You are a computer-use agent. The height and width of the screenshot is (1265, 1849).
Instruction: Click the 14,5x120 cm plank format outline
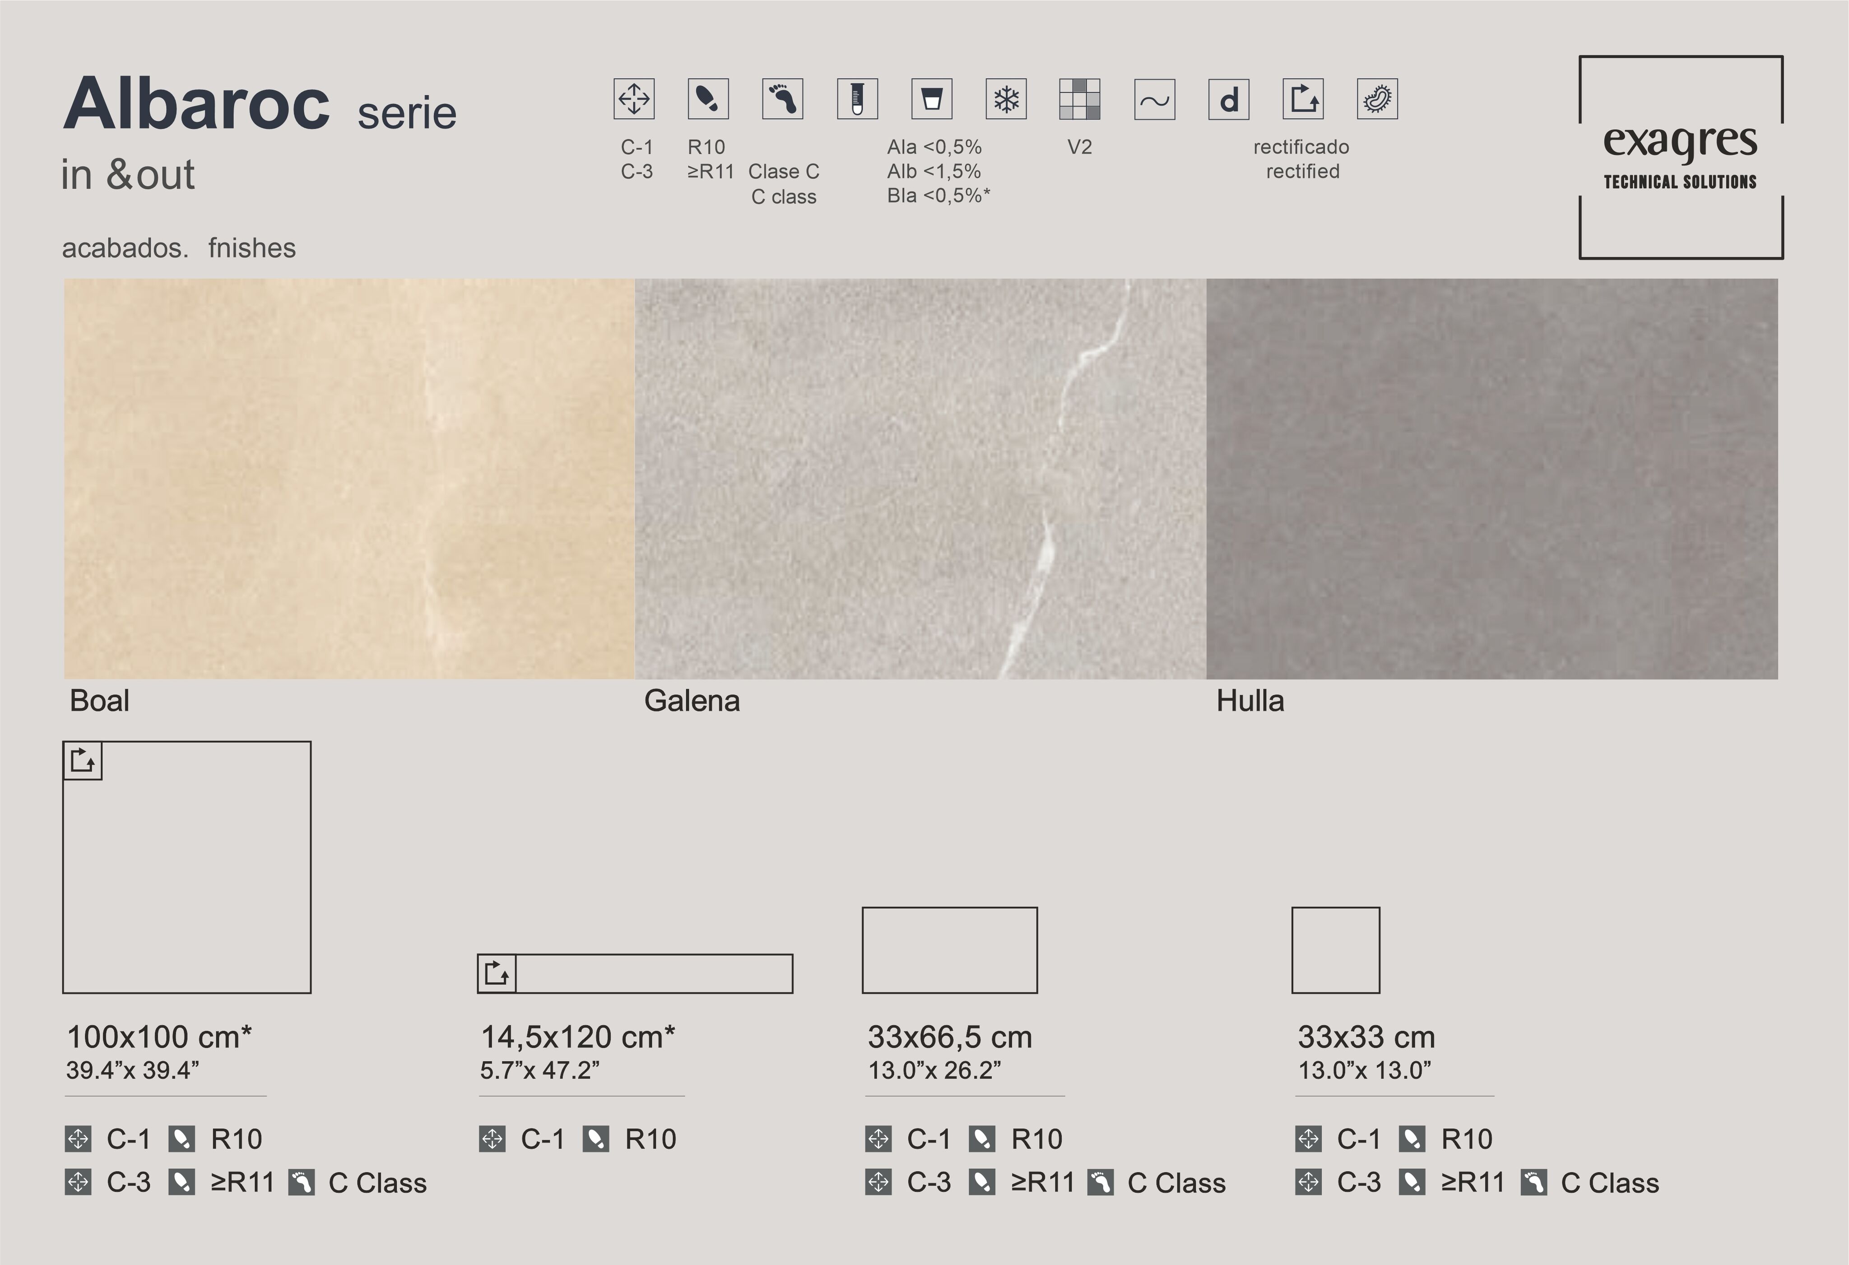(x=654, y=973)
